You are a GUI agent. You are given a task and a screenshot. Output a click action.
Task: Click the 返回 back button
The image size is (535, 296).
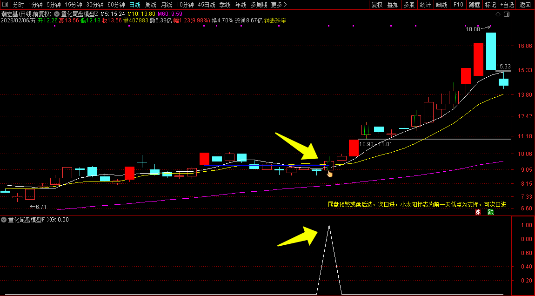coord(525,5)
